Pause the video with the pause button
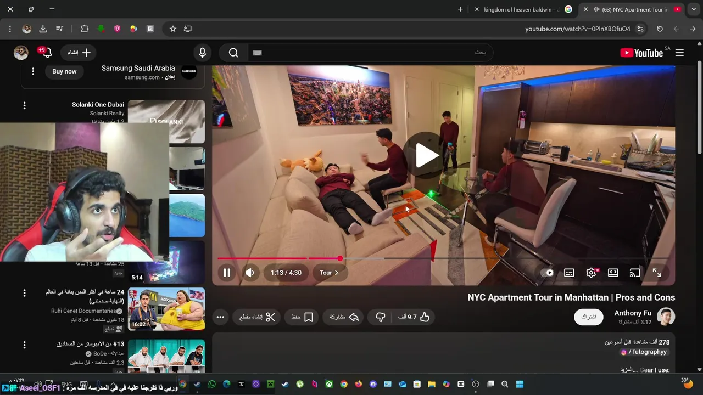This screenshot has width=703, height=395. point(226,273)
